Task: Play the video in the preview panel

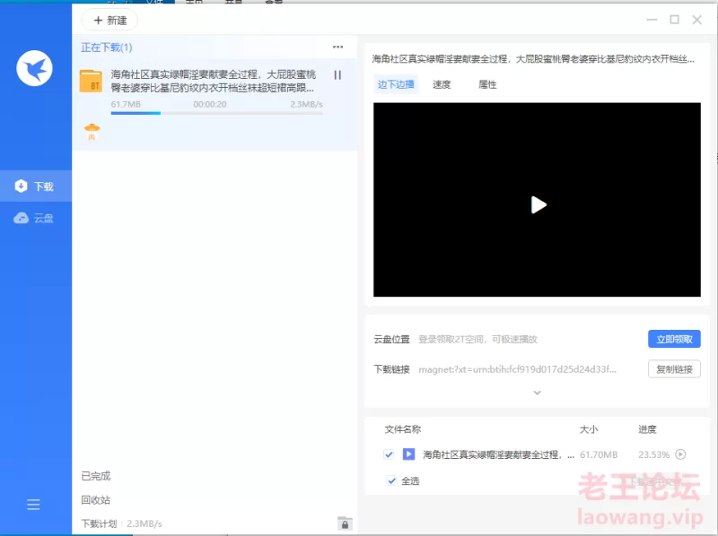Action: pyautogui.click(x=538, y=204)
